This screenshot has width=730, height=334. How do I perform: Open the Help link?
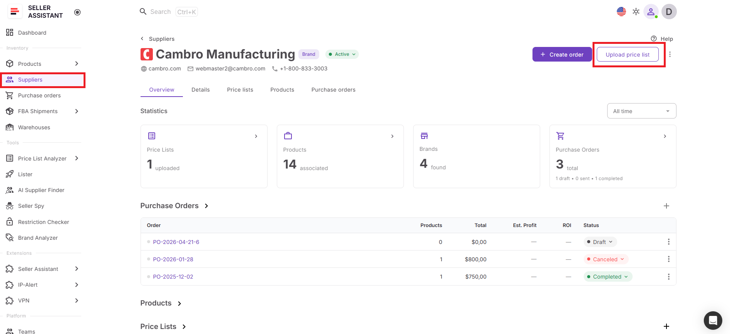pyautogui.click(x=662, y=39)
